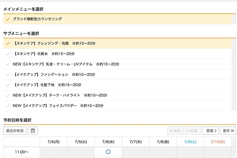Open the calendar date picker icon

click(x=33, y=131)
